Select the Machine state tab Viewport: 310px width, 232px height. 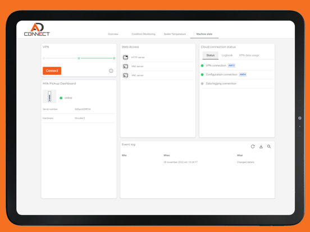[204, 34]
